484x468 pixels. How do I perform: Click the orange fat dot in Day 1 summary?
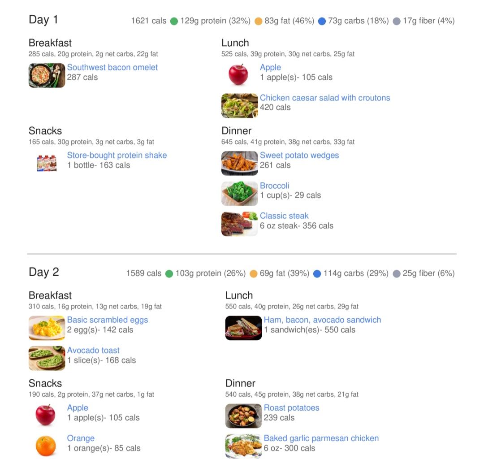pyautogui.click(x=258, y=21)
